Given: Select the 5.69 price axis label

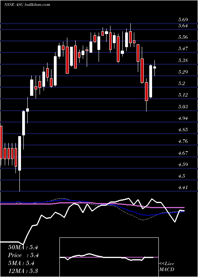Looking at the screenshot, I should point(183,20).
